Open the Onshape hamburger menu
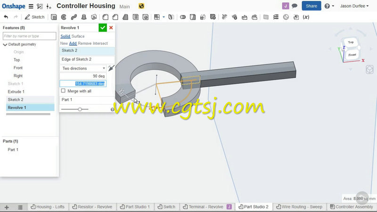The width and height of the screenshot is (377, 212). pos(31,6)
